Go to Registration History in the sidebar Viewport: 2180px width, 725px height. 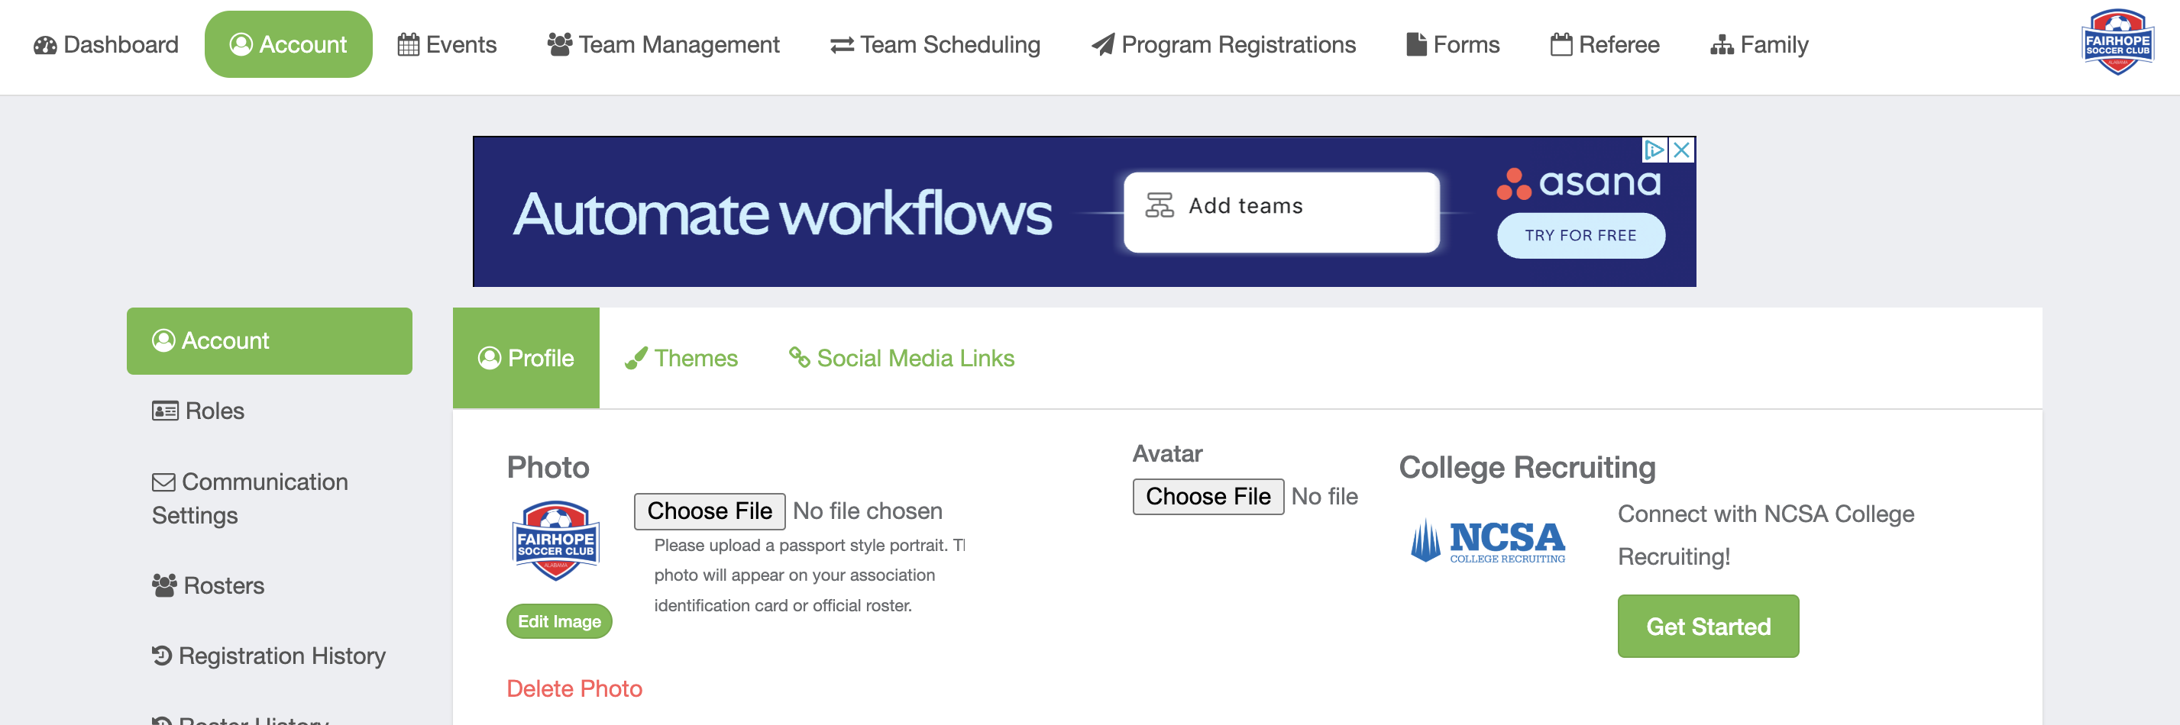click(x=269, y=655)
